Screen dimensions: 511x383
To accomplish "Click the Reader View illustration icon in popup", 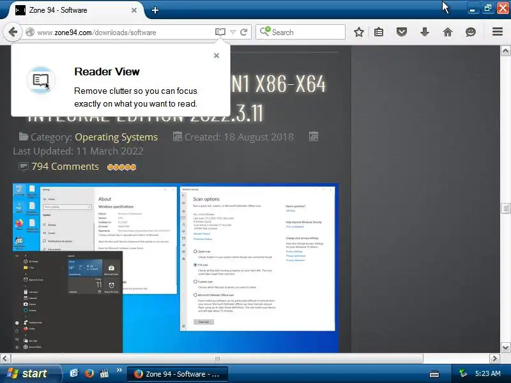I will click(41, 80).
